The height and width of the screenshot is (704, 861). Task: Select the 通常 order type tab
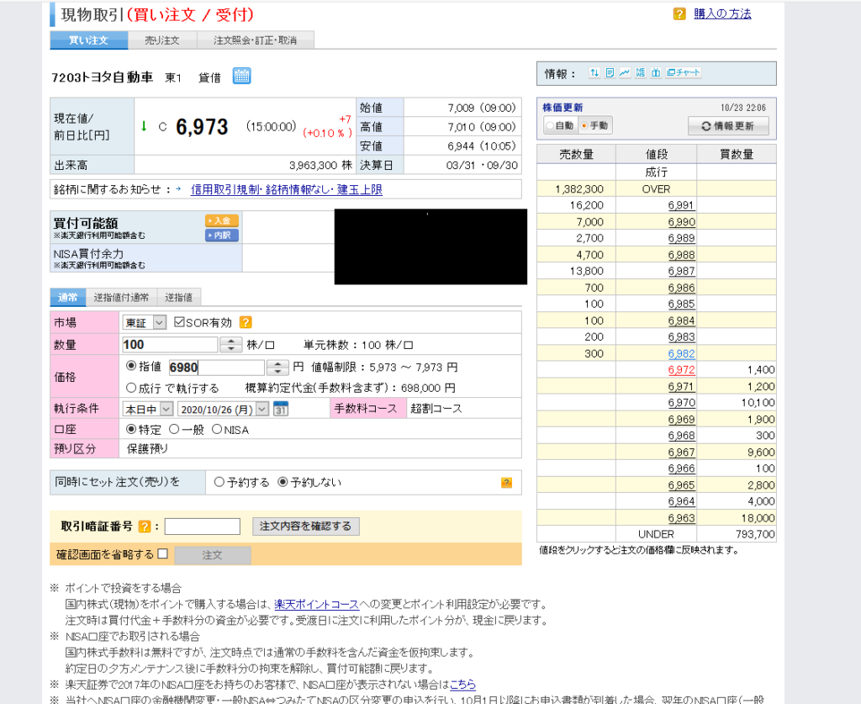click(67, 297)
